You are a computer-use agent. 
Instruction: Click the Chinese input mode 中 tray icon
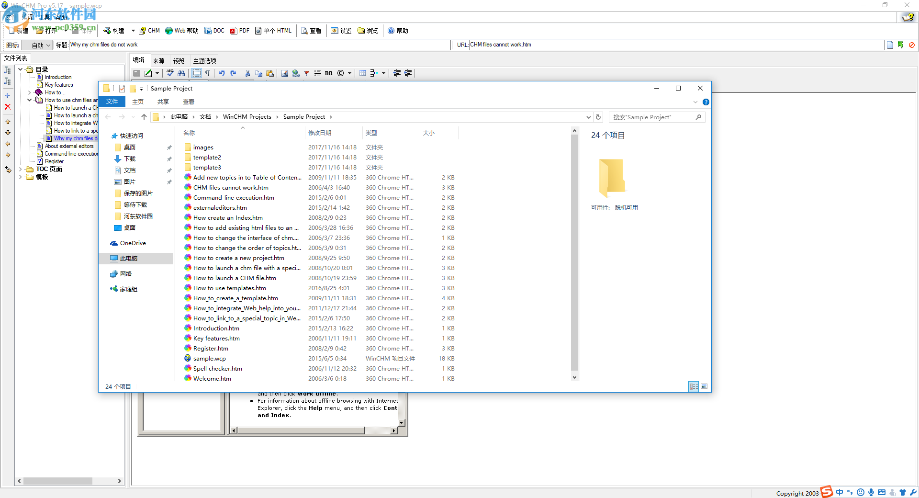[x=840, y=492]
